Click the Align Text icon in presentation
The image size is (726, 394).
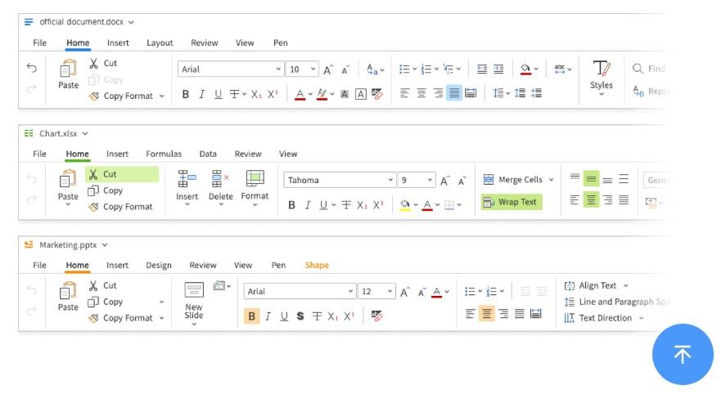coord(569,286)
